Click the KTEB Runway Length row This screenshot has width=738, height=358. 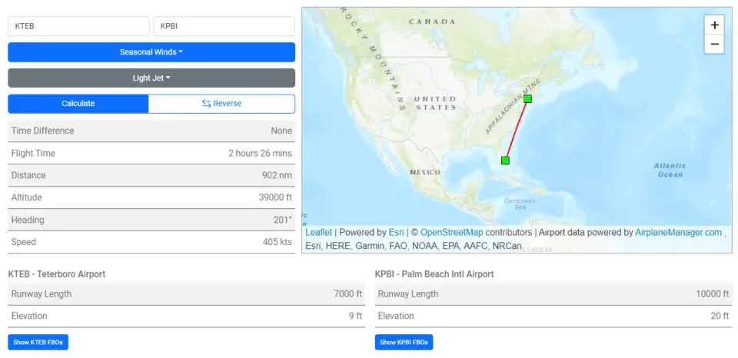(x=186, y=294)
